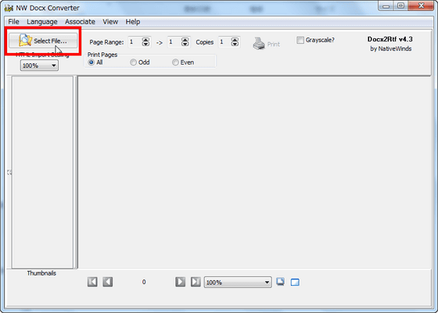Viewport: 438px width, 313px height.
Task: Open the HTML import scaling 100% dropdown
Action: (39, 66)
